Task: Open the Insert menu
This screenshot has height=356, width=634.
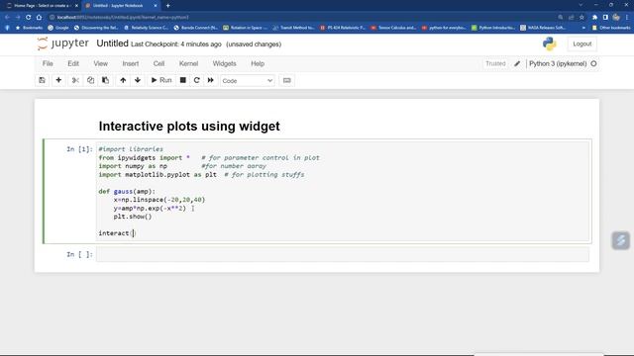Action: point(130,63)
